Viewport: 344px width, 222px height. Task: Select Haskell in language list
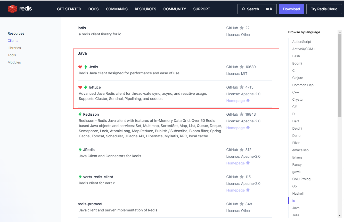(x=298, y=193)
